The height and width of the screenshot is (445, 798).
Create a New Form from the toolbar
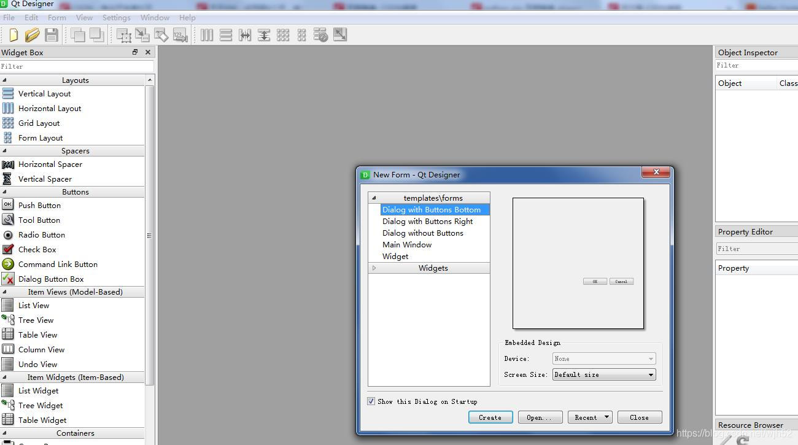click(x=12, y=34)
